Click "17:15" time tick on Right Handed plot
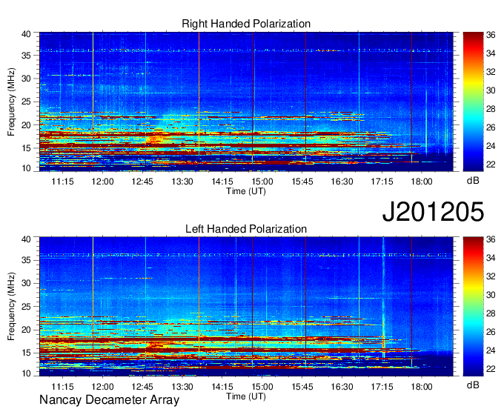 point(382,182)
